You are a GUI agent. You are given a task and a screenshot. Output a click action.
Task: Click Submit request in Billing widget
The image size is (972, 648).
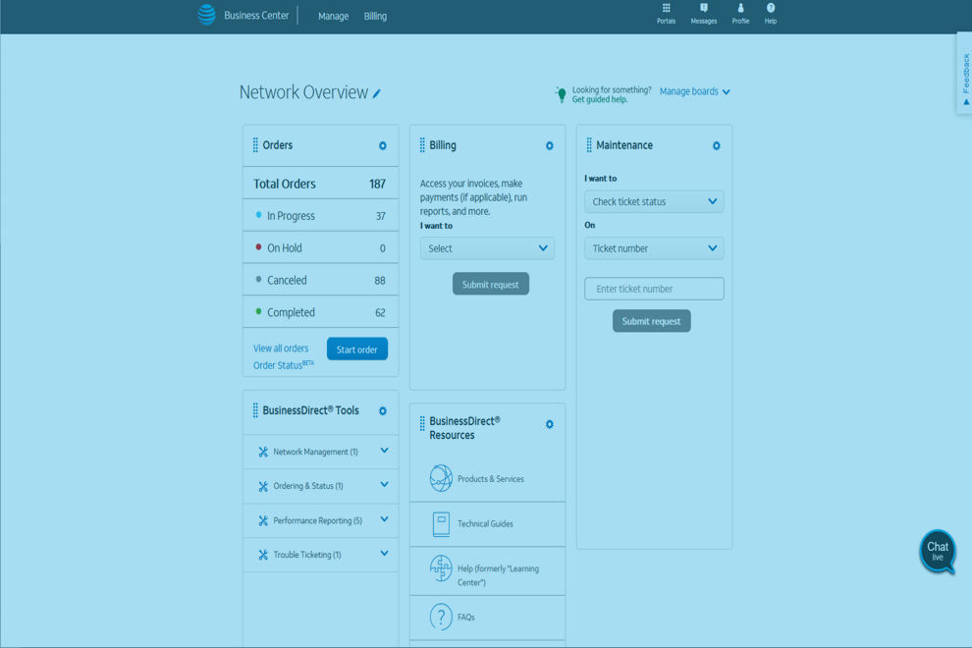point(490,284)
